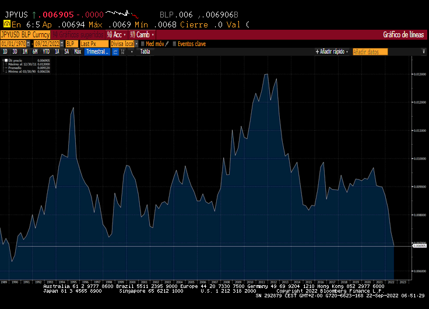Click the start date field 01/01/1970

tap(13, 44)
